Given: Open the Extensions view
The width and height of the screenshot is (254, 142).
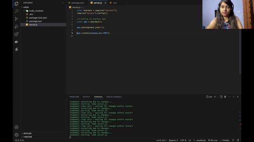Looking at the screenshot, I should pyautogui.click(x=16, y=34).
